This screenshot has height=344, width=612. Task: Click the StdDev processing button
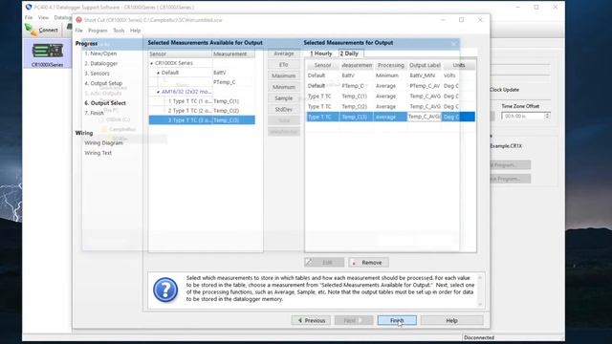[x=284, y=110]
